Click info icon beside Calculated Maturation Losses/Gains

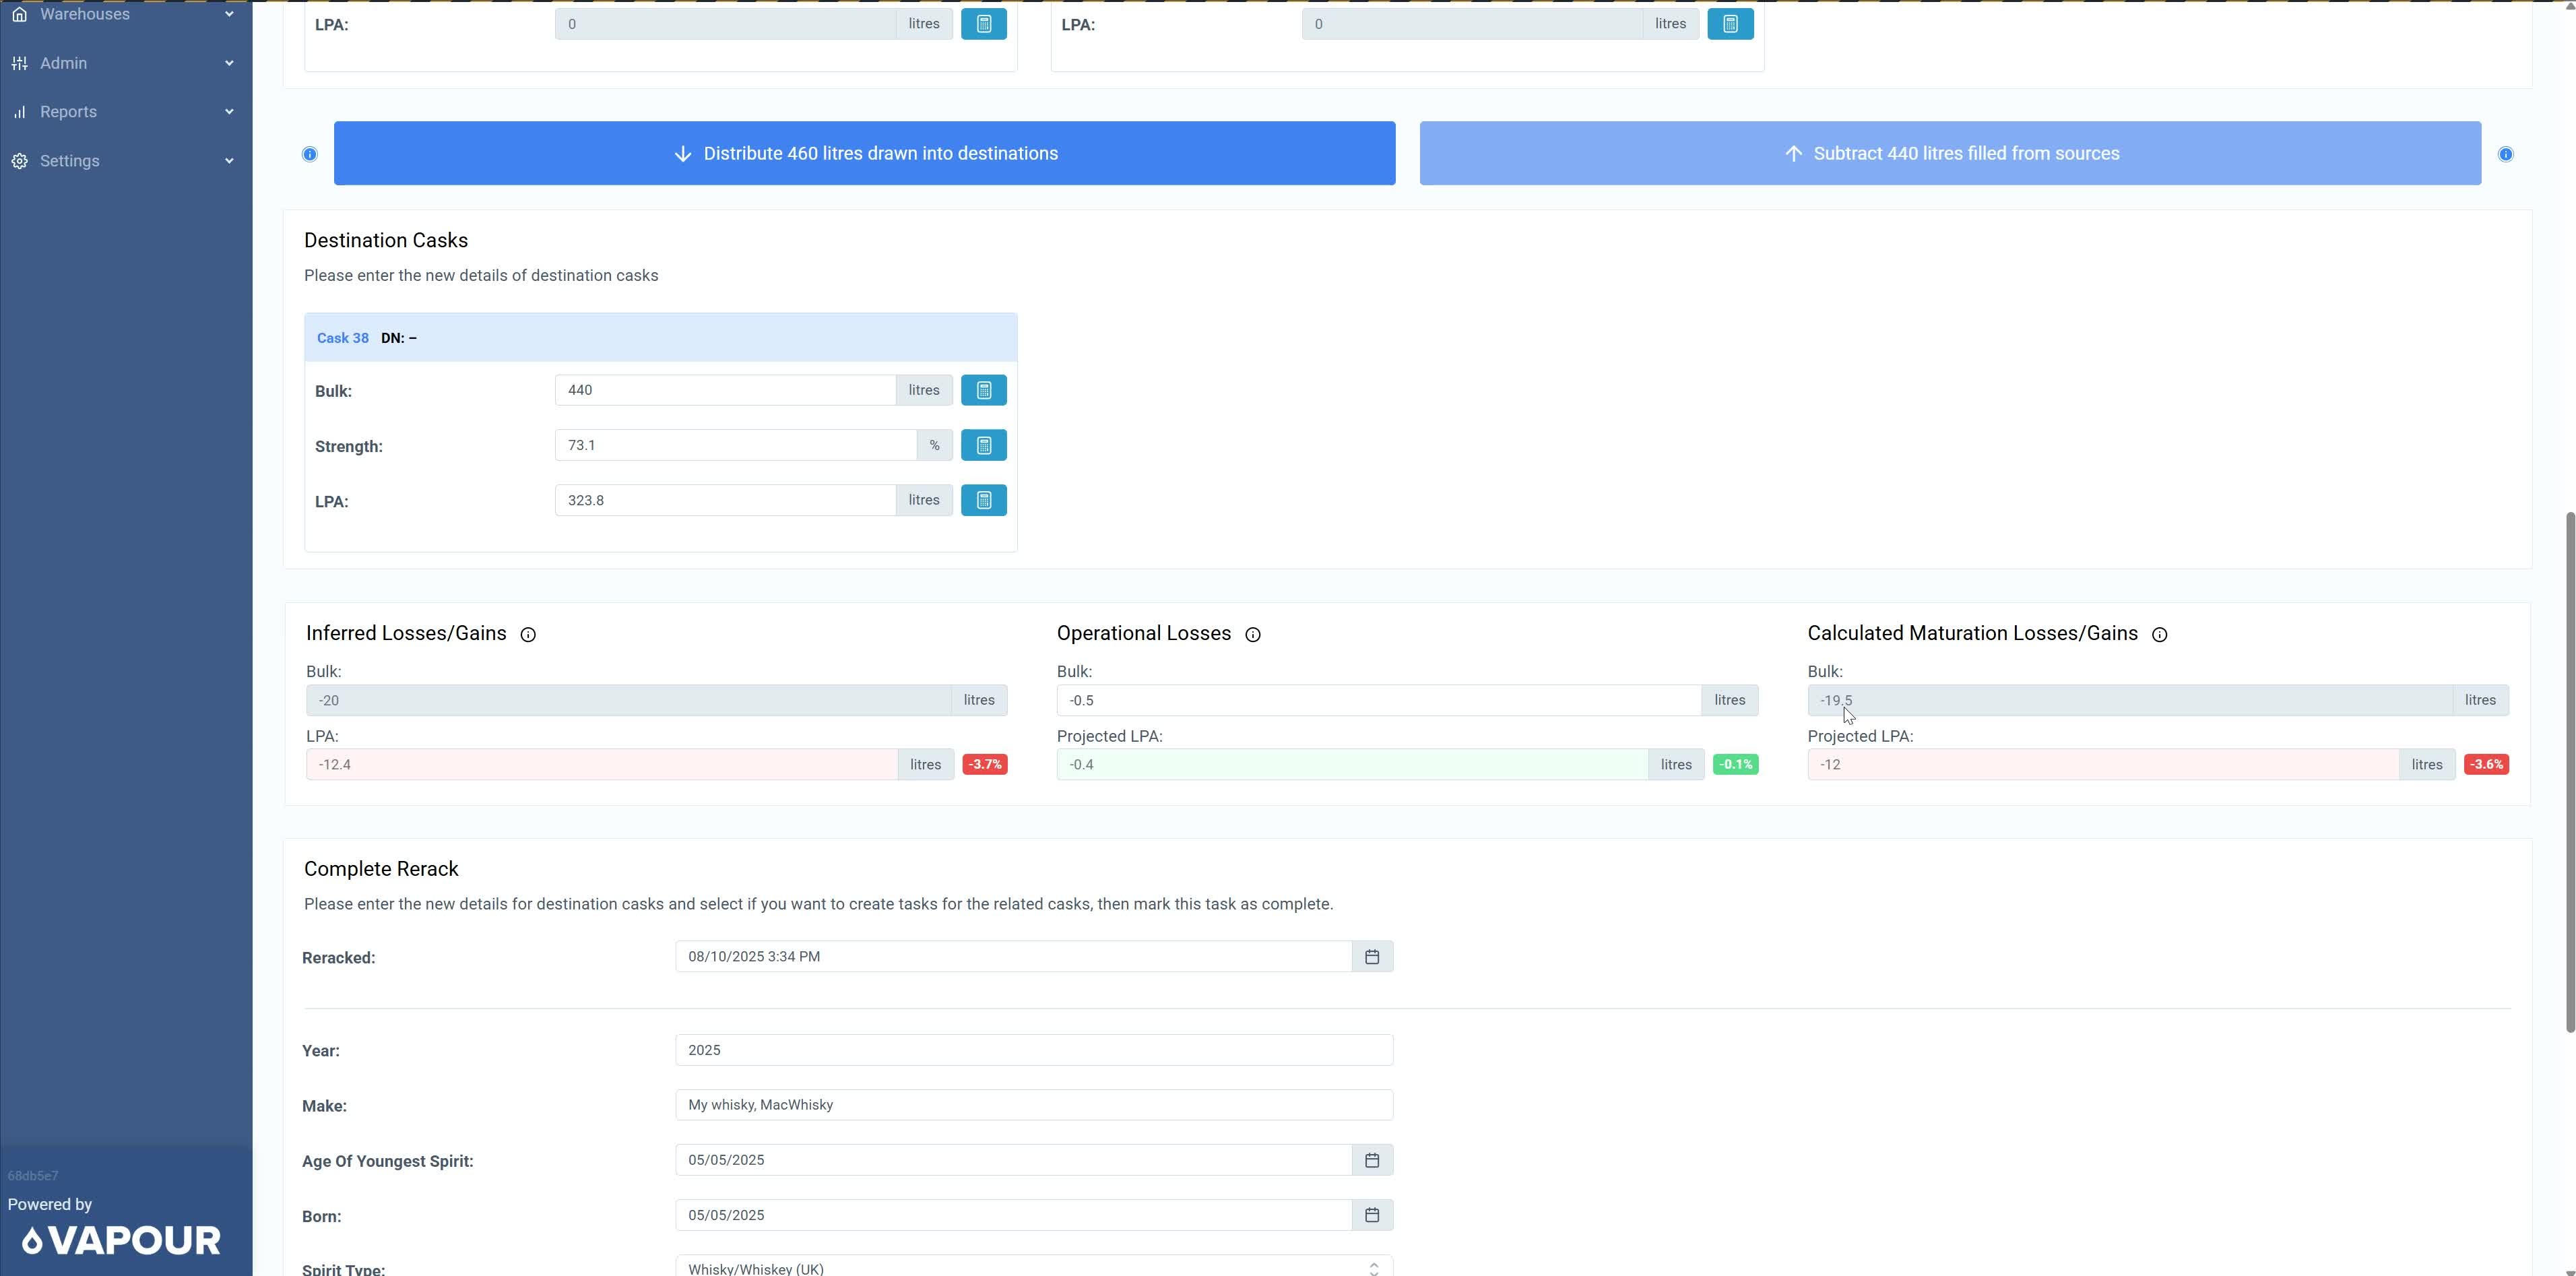[x=2159, y=635]
